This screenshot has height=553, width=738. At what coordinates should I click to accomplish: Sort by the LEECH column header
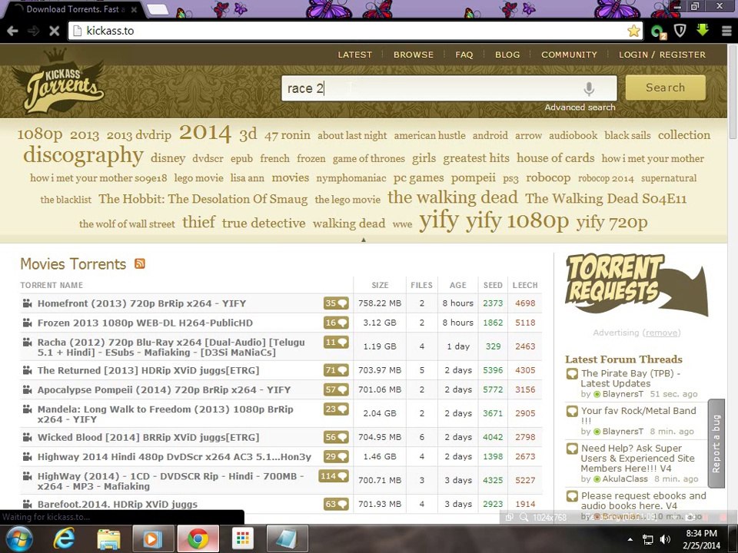point(525,285)
